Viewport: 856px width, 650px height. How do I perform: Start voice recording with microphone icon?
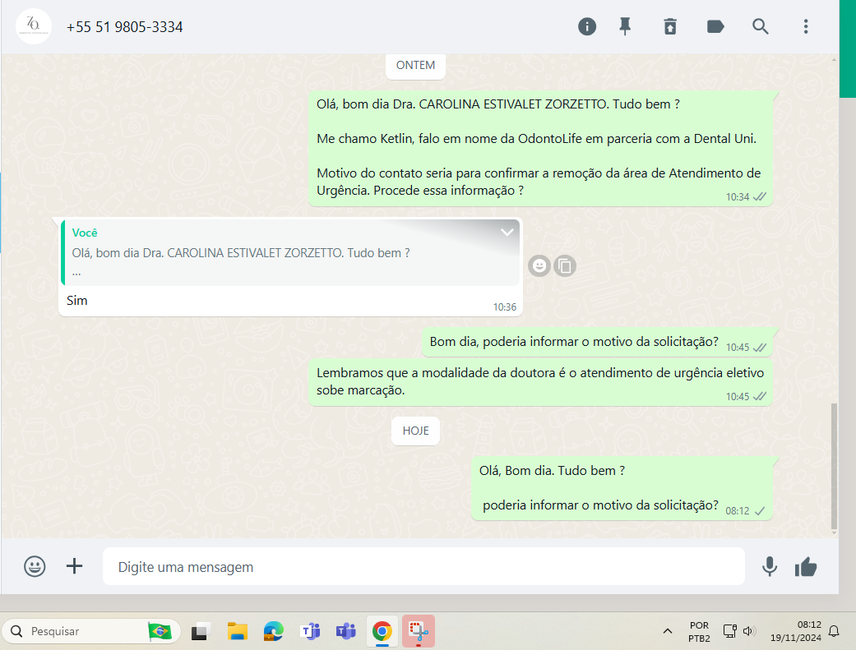tap(770, 566)
